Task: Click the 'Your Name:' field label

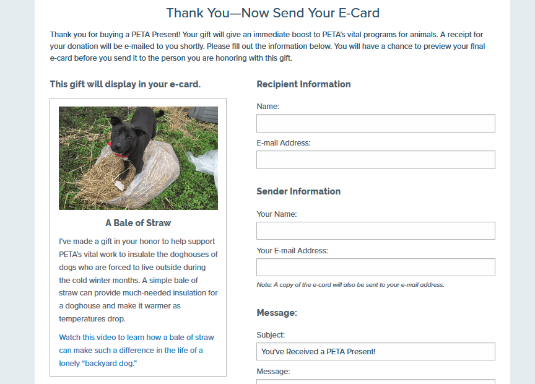Action: click(x=276, y=214)
